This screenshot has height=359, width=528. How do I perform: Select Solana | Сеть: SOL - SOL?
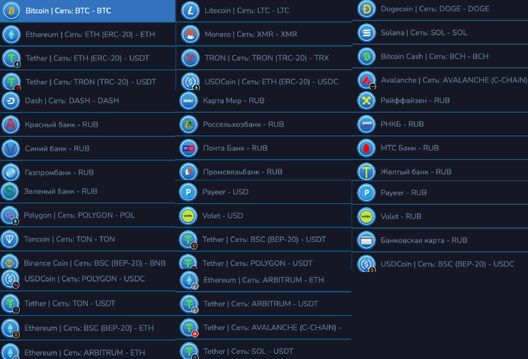pyautogui.click(x=441, y=33)
